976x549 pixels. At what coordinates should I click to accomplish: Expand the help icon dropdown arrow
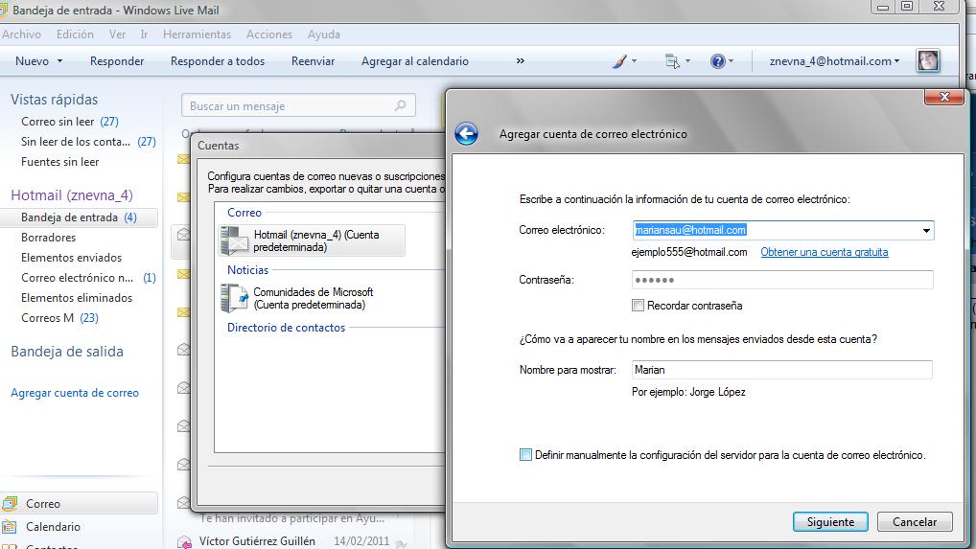731,61
